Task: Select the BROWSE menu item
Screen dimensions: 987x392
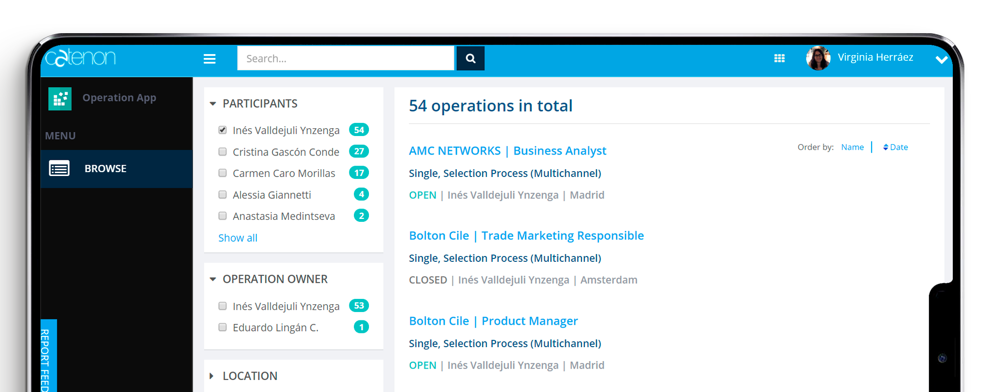Action: pos(116,169)
